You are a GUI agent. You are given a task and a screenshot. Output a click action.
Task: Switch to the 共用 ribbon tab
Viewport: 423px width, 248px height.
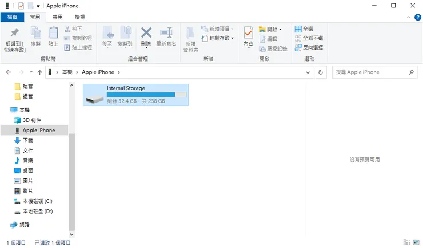58,17
